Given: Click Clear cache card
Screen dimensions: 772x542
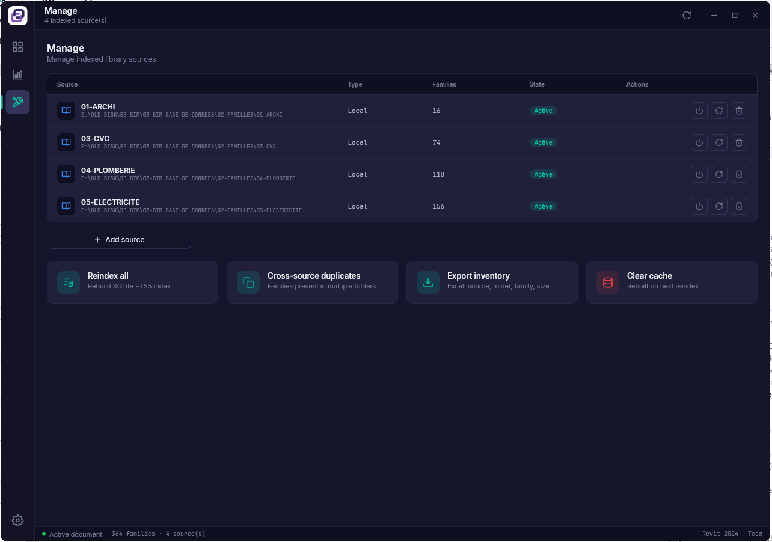Looking at the screenshot, I should tap(672, 282).
